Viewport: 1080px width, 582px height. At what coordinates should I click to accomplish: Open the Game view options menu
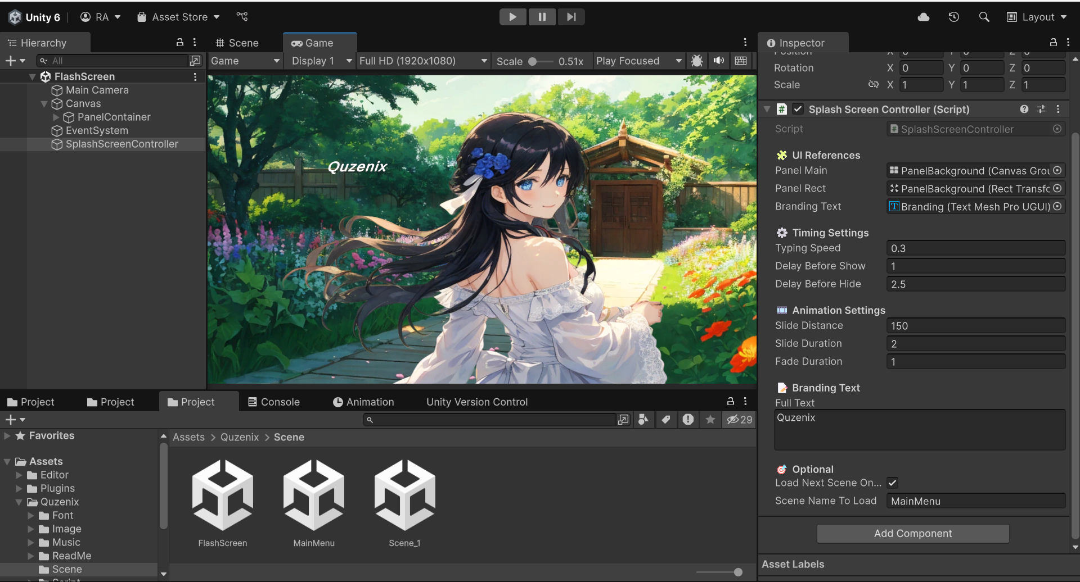tap(745, 42)
